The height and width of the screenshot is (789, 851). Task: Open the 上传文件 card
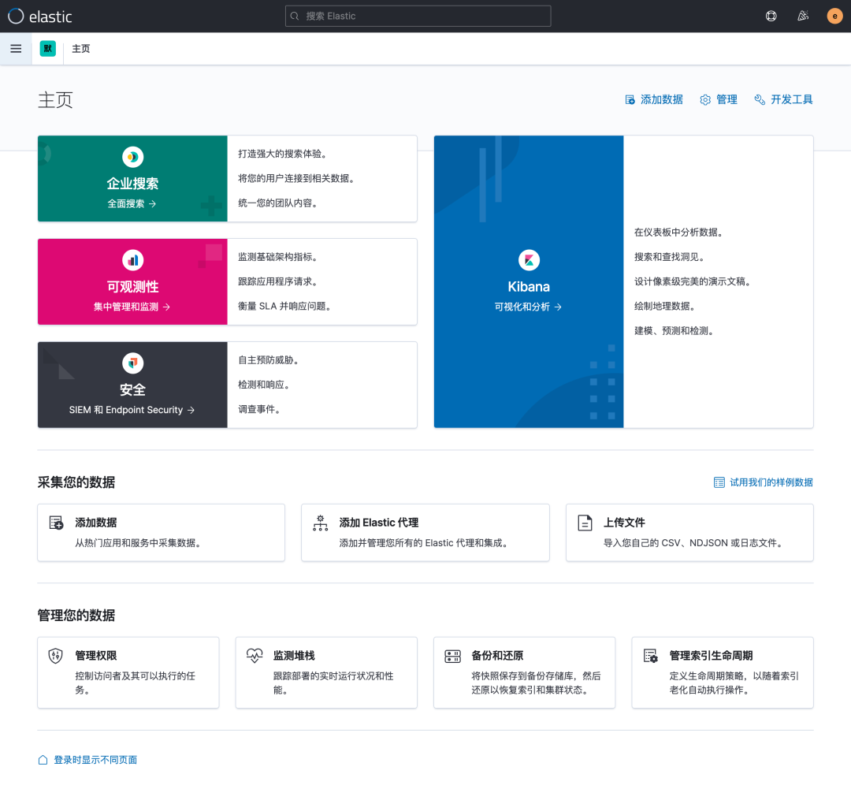[689, 533]
